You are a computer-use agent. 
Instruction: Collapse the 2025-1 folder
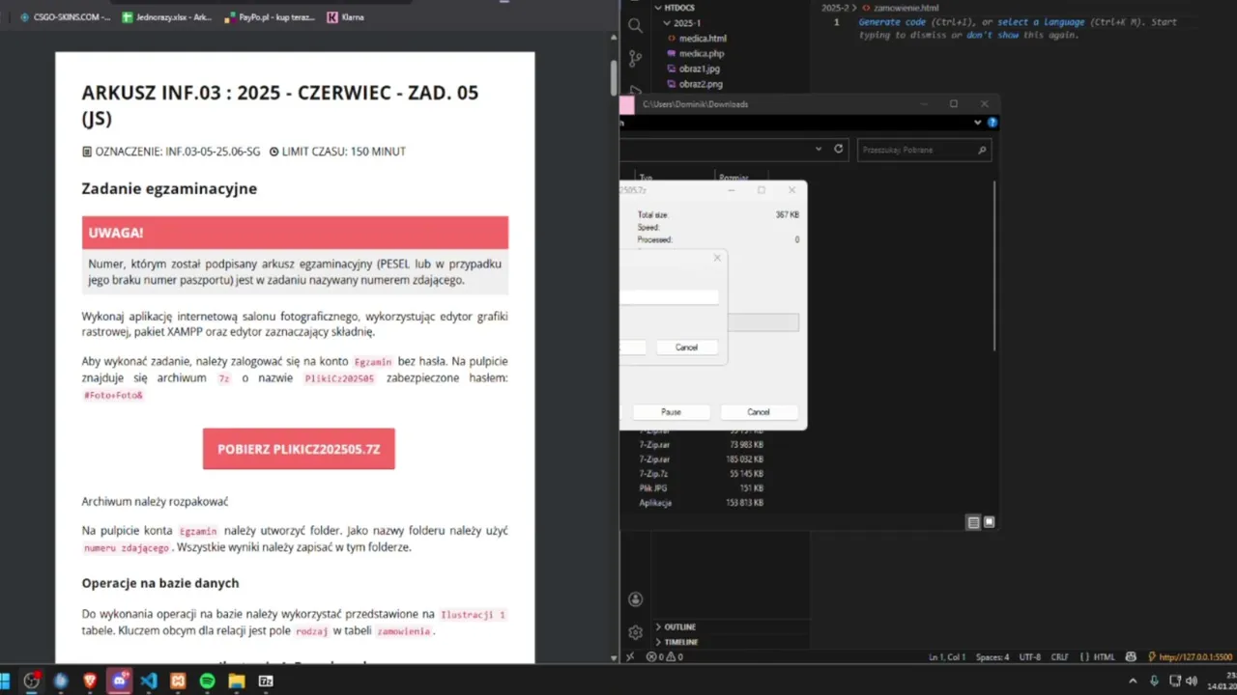682,22
